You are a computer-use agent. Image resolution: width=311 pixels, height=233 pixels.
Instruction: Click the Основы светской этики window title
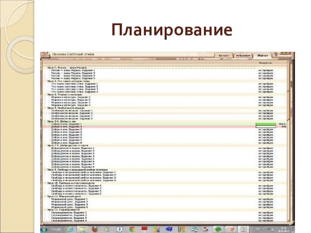click(x=73, y=54)
